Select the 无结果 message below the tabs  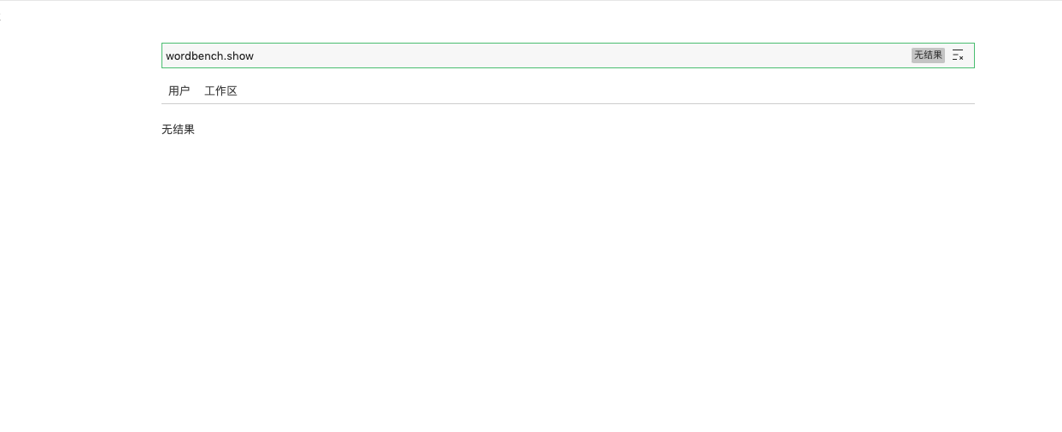(178, 130)
